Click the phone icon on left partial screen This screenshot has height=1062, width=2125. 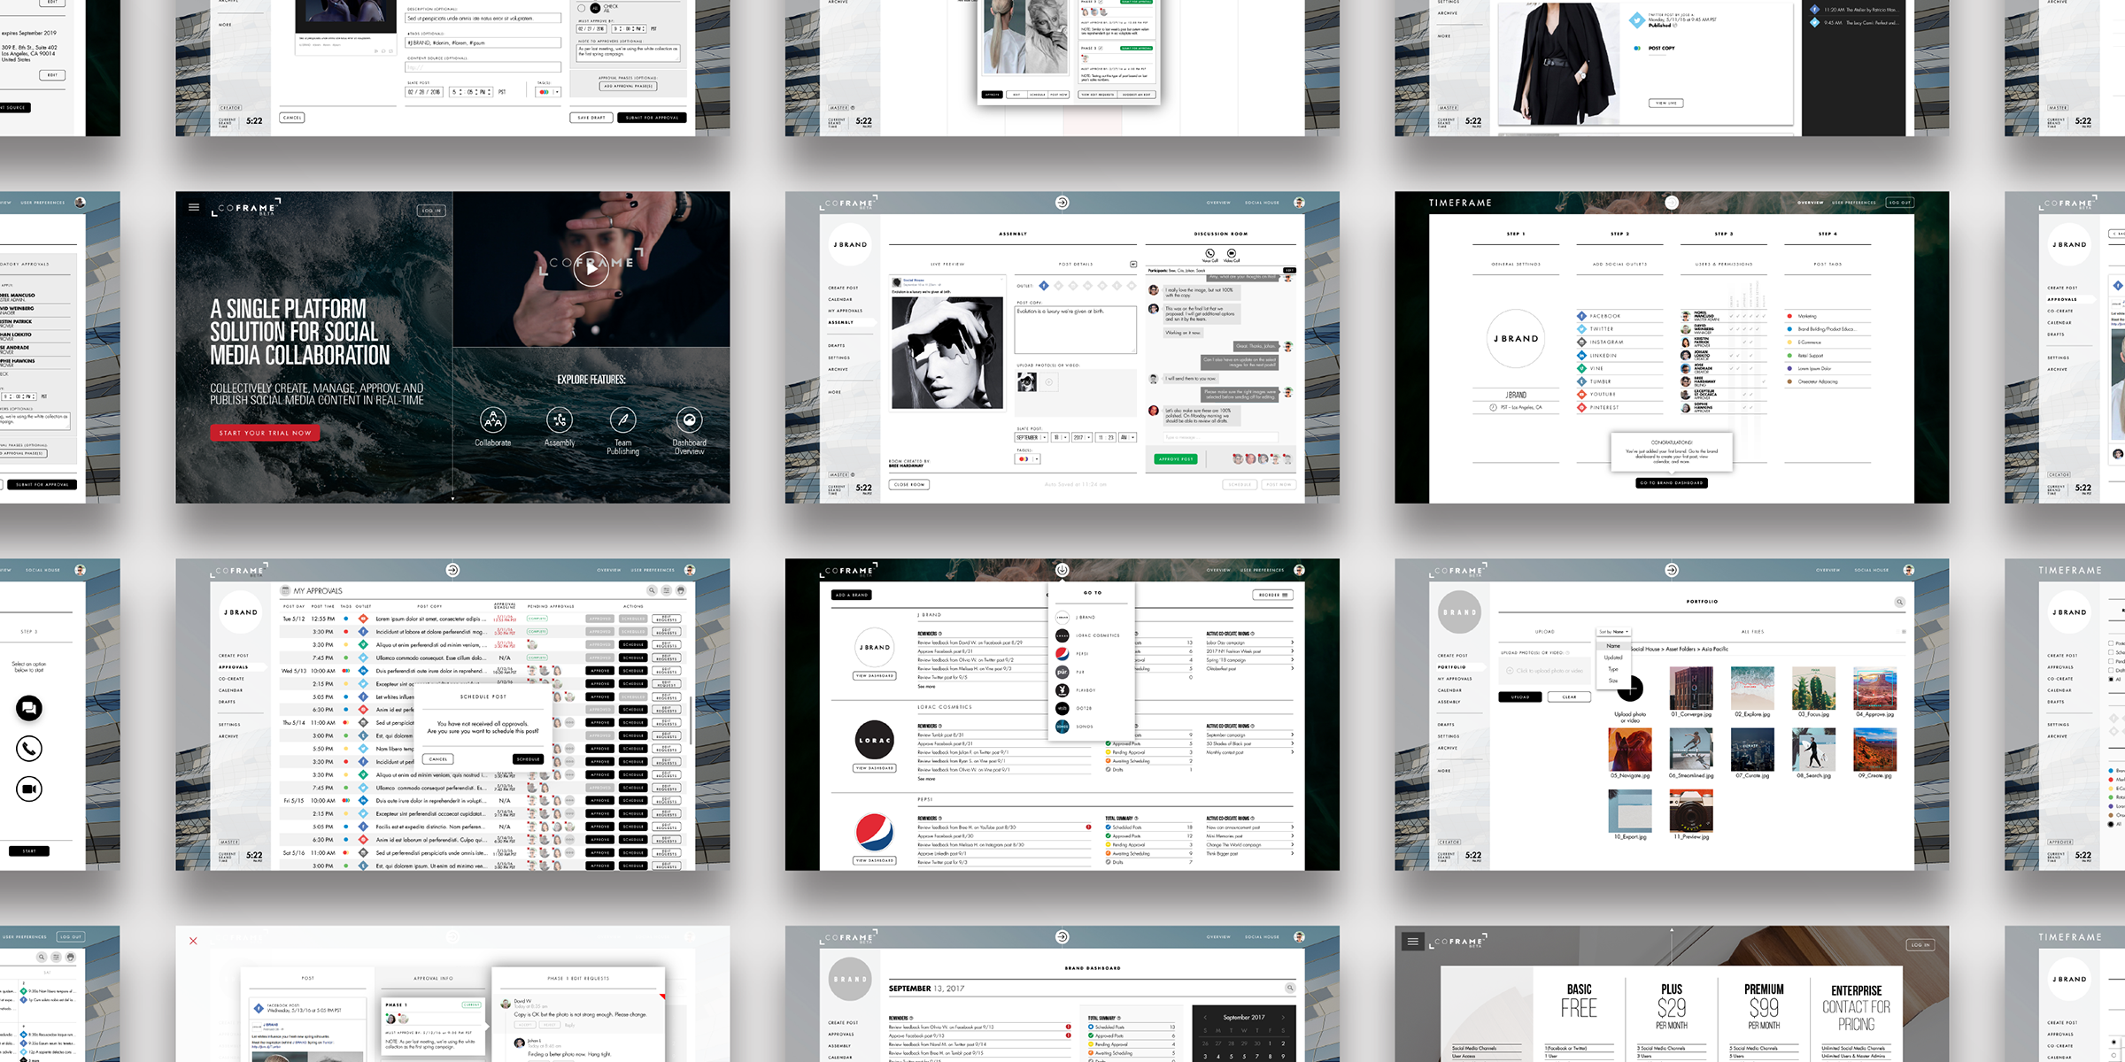tap(29, 749)
